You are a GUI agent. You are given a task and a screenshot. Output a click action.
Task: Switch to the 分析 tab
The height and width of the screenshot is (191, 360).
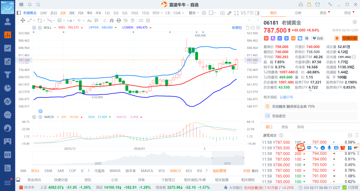[x=298, y=13]
